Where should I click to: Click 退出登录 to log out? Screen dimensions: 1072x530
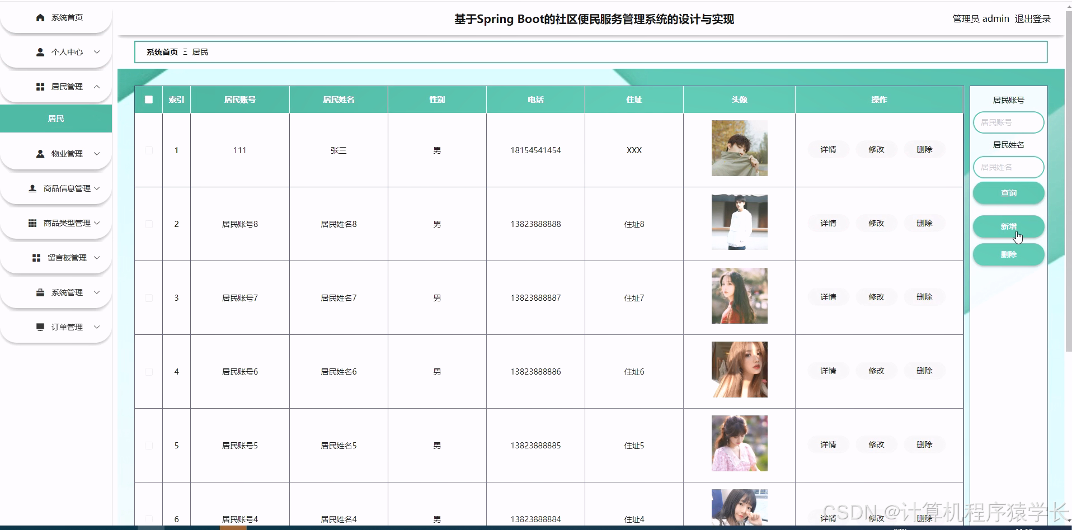pyautogui.click(x=1032, y=19)
